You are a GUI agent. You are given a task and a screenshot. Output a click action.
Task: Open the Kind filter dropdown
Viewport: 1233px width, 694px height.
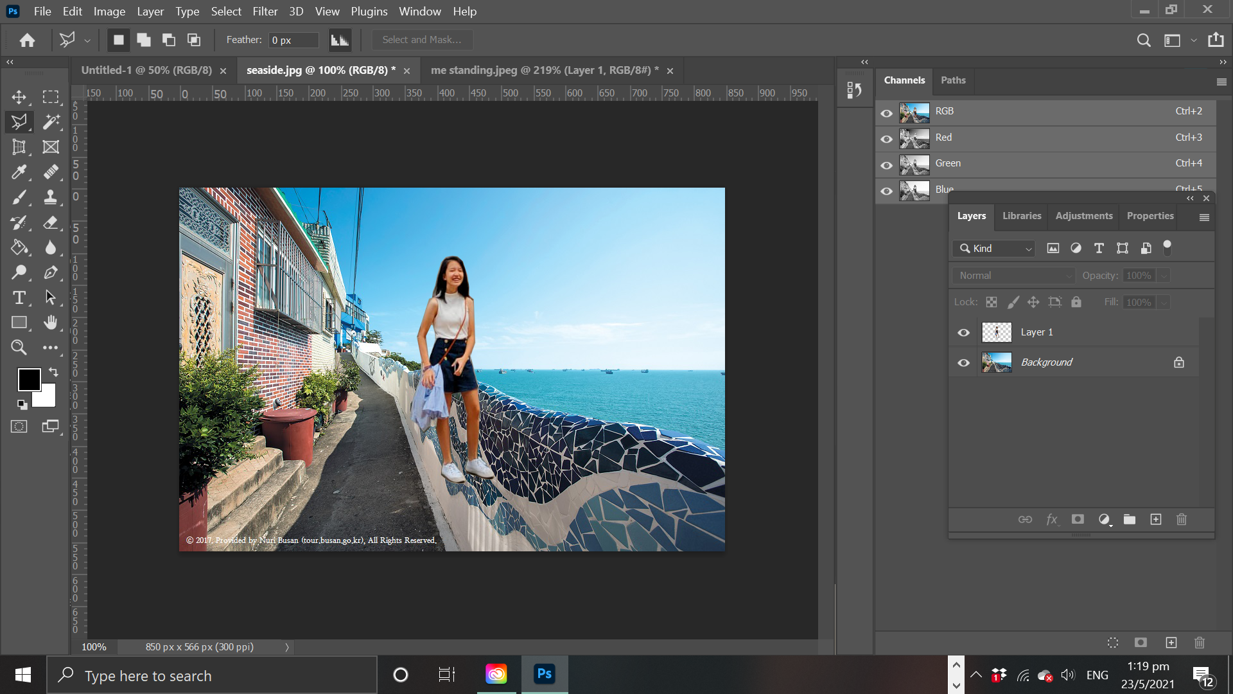(x=994, y=249)
